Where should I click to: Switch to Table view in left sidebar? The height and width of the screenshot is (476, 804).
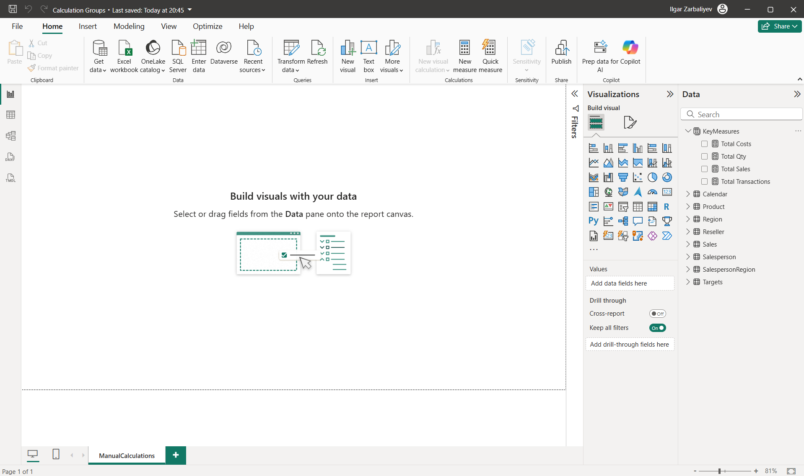point(11,115)
